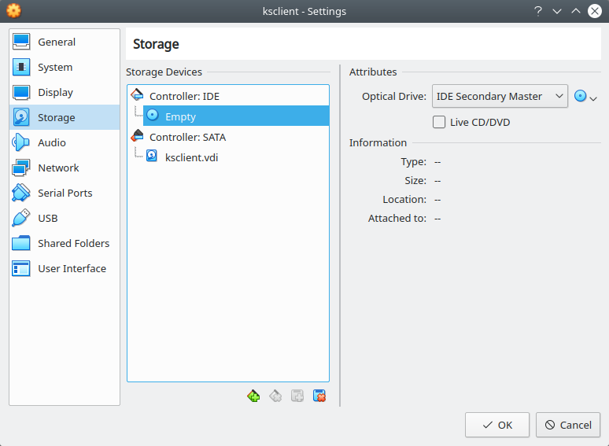Click the remove controller icon
Viewport: 609px width, 446px height.
click(275, 396)
